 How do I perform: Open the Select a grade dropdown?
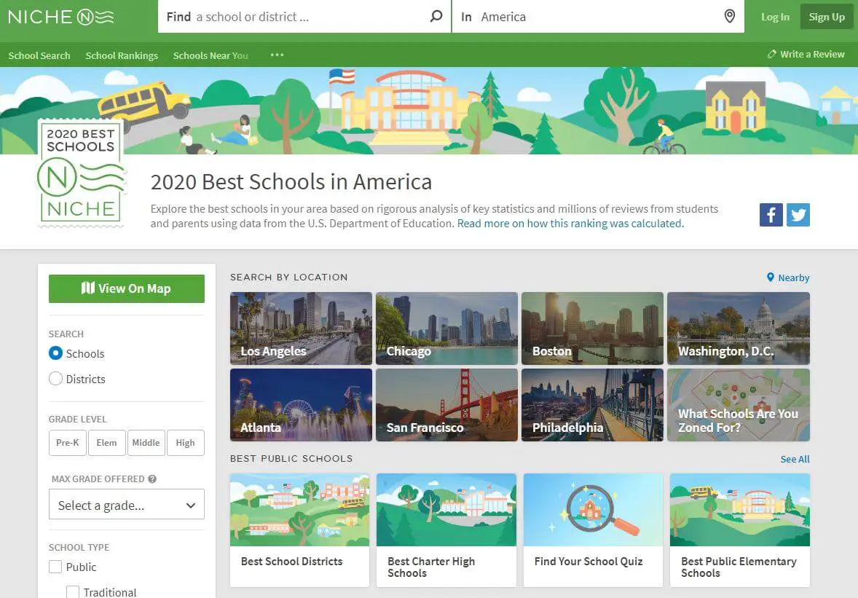127,505
